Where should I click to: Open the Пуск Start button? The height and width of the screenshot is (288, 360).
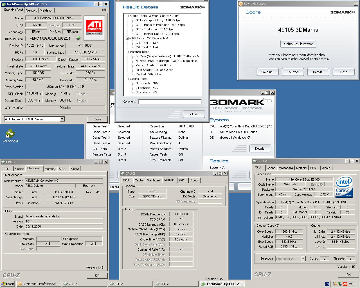pyautogui.click(x=8, y=284)
